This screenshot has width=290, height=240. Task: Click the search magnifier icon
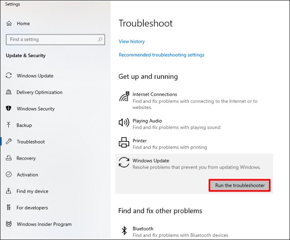(100, 40)
